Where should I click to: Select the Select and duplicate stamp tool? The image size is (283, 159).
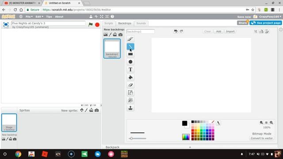(x=130, y=108)
